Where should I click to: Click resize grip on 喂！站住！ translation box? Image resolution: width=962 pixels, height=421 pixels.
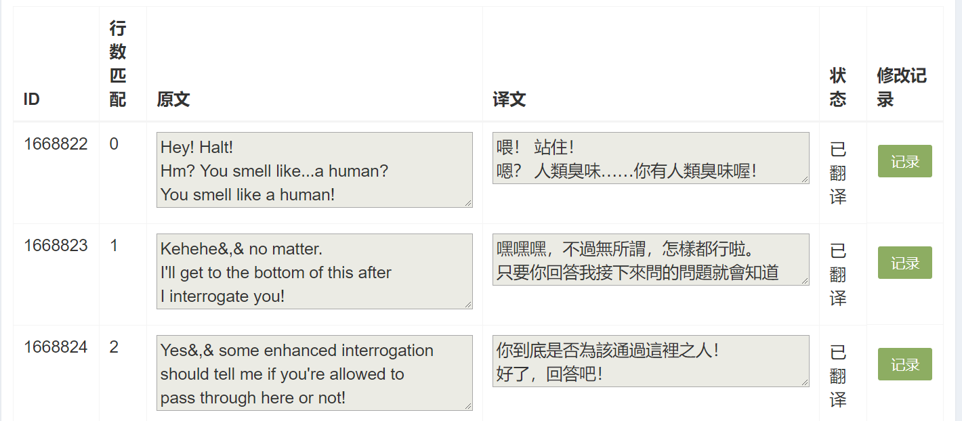805,179
